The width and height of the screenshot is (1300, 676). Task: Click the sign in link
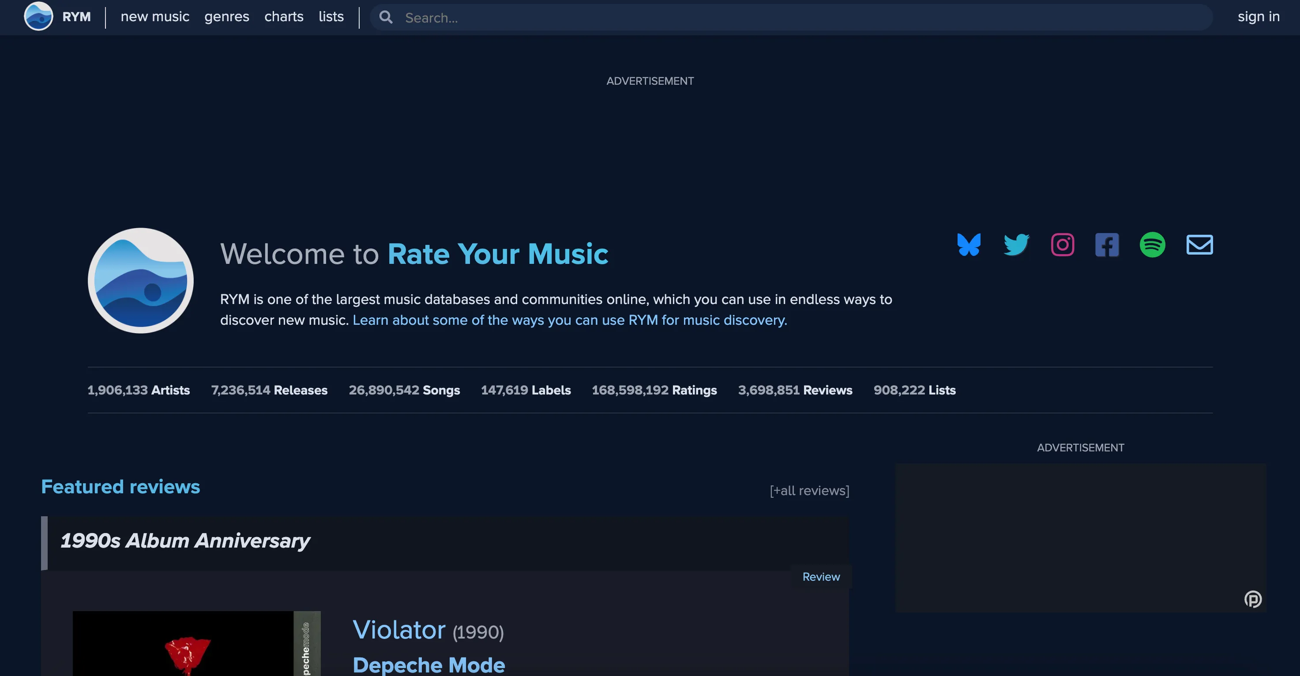[1258, 16]
